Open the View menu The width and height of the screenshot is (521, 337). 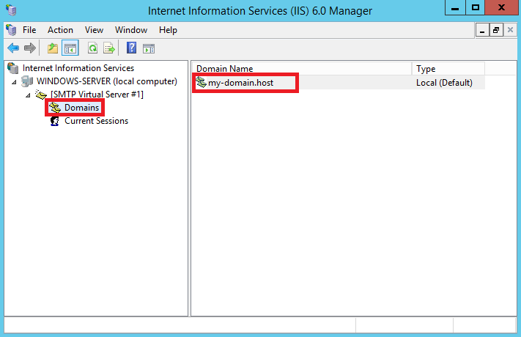(x=94, y=30)
